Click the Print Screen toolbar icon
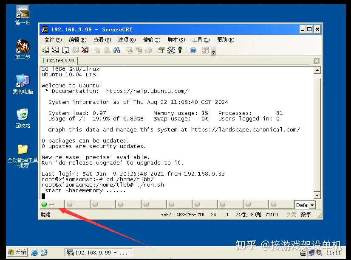Image resolution: width=351 pixels, height=260 pixels. pos(129,50)
